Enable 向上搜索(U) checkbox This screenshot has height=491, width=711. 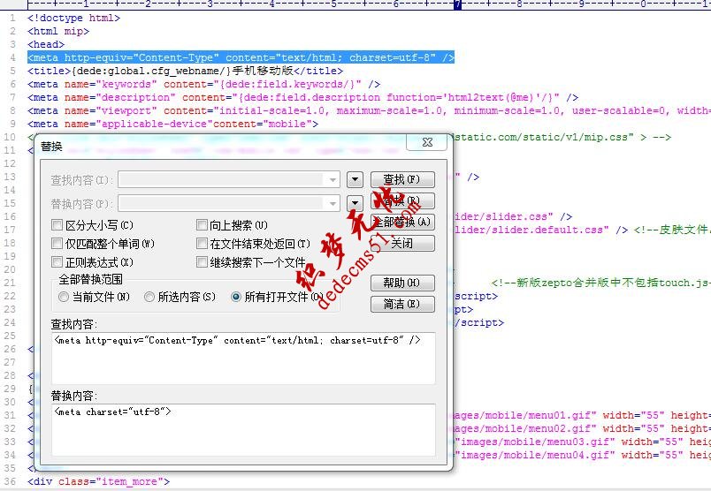(x=202, y=224)
